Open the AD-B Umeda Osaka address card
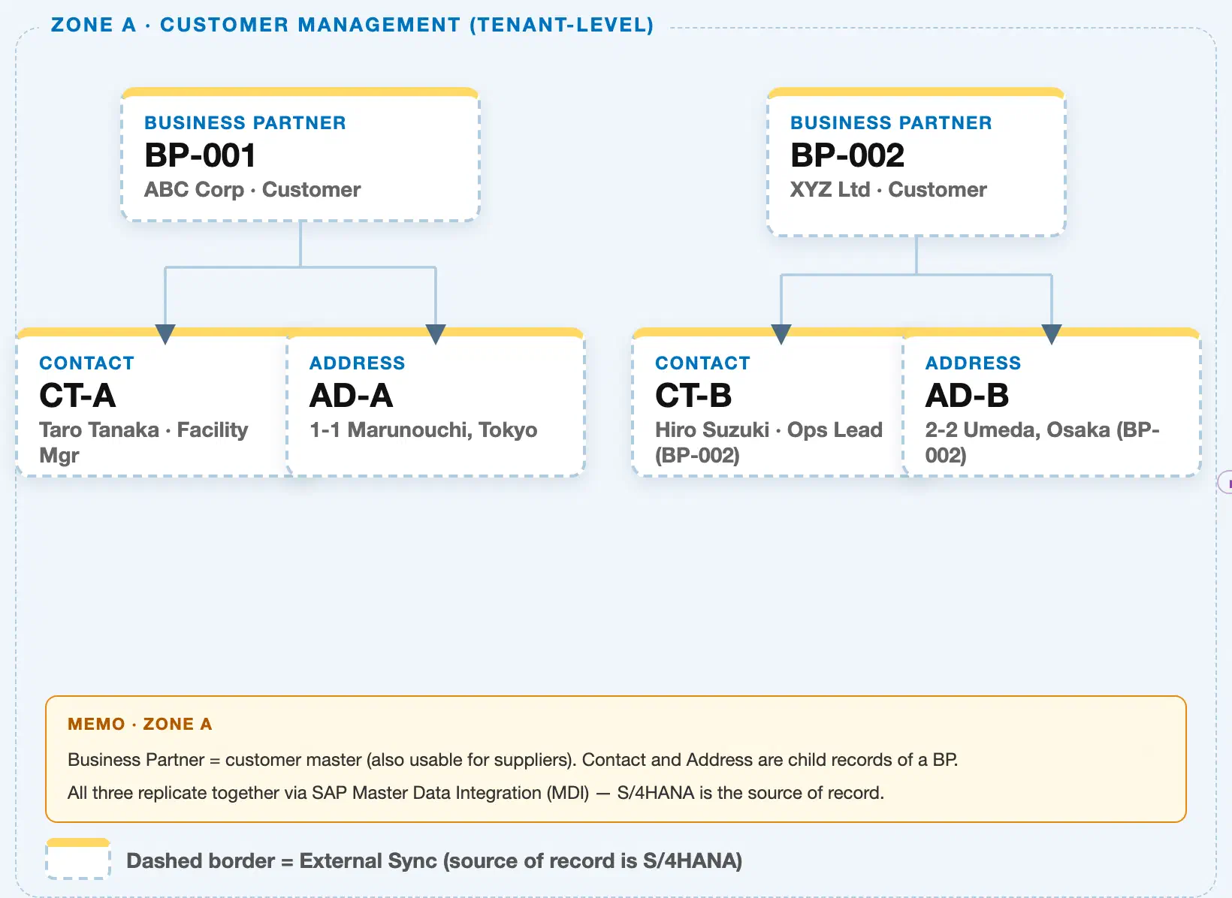 point(1052,402)
